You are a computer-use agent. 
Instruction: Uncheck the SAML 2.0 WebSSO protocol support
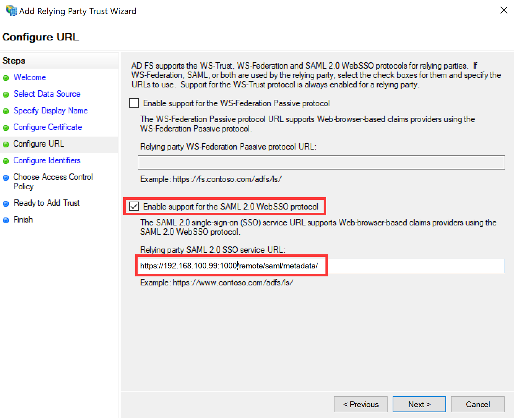134,207
